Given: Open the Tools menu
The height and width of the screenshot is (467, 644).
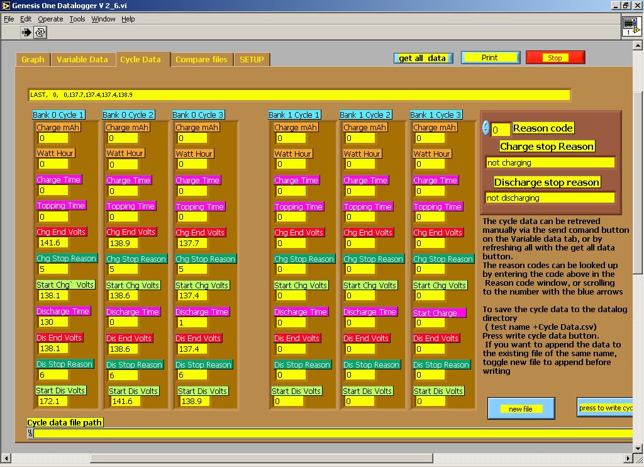Looking at the screenshot, I should [x=77, y=19].
